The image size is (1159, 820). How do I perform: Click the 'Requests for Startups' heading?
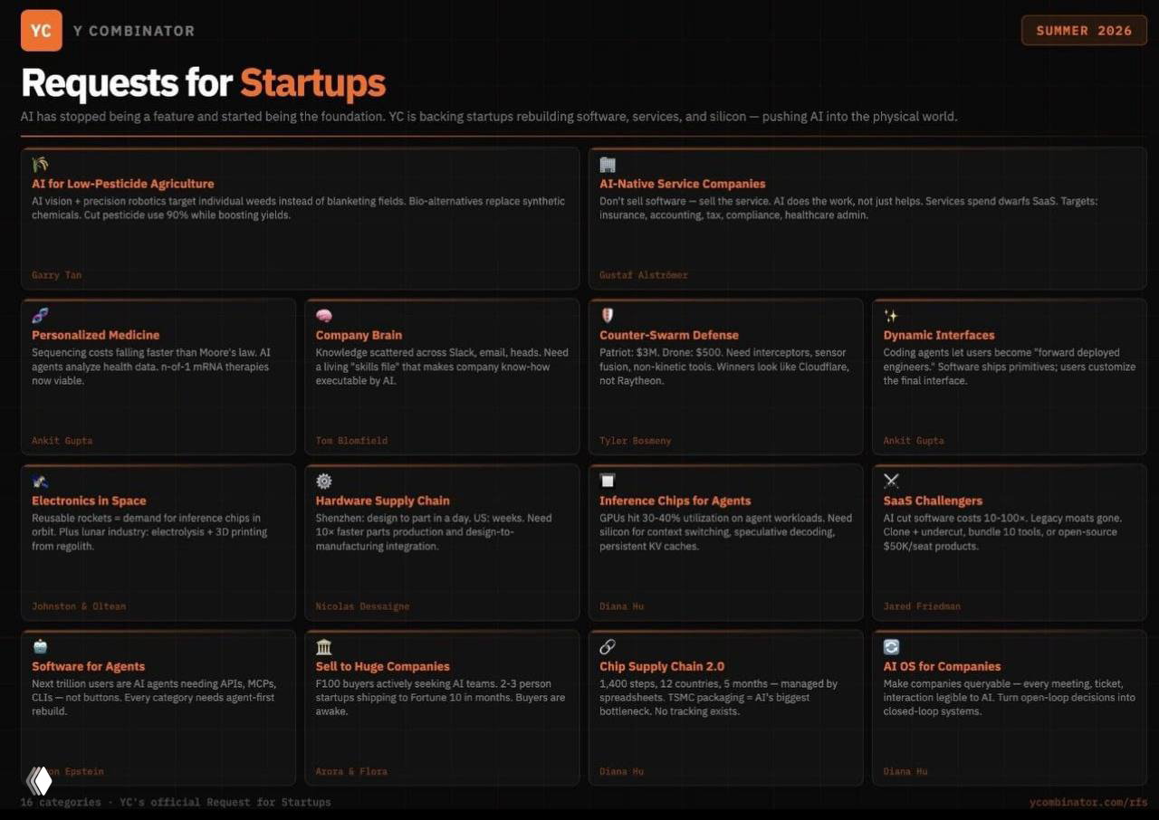tap(203, 82)
